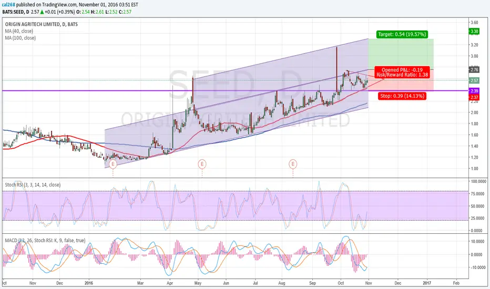The width and height of the screenshot is (490, 289).
Task: Click the publication date November 01, 2016 text
Action: click(99, 5)
